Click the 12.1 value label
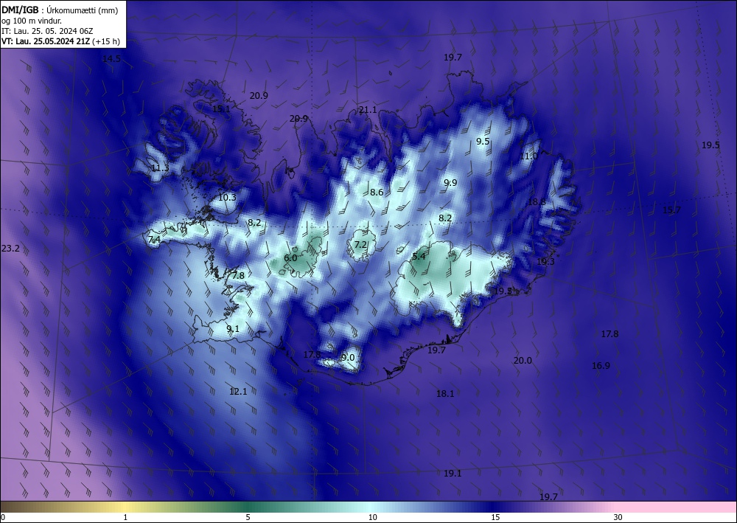 (238, 391)
